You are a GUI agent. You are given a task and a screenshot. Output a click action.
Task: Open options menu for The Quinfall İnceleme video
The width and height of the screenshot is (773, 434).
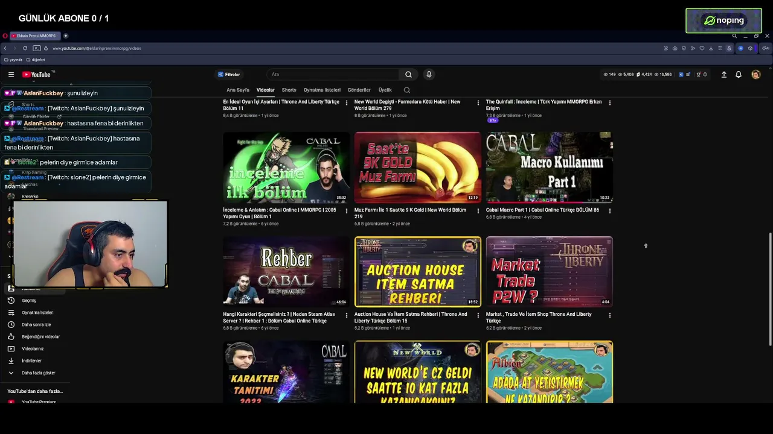click(609, 102)
